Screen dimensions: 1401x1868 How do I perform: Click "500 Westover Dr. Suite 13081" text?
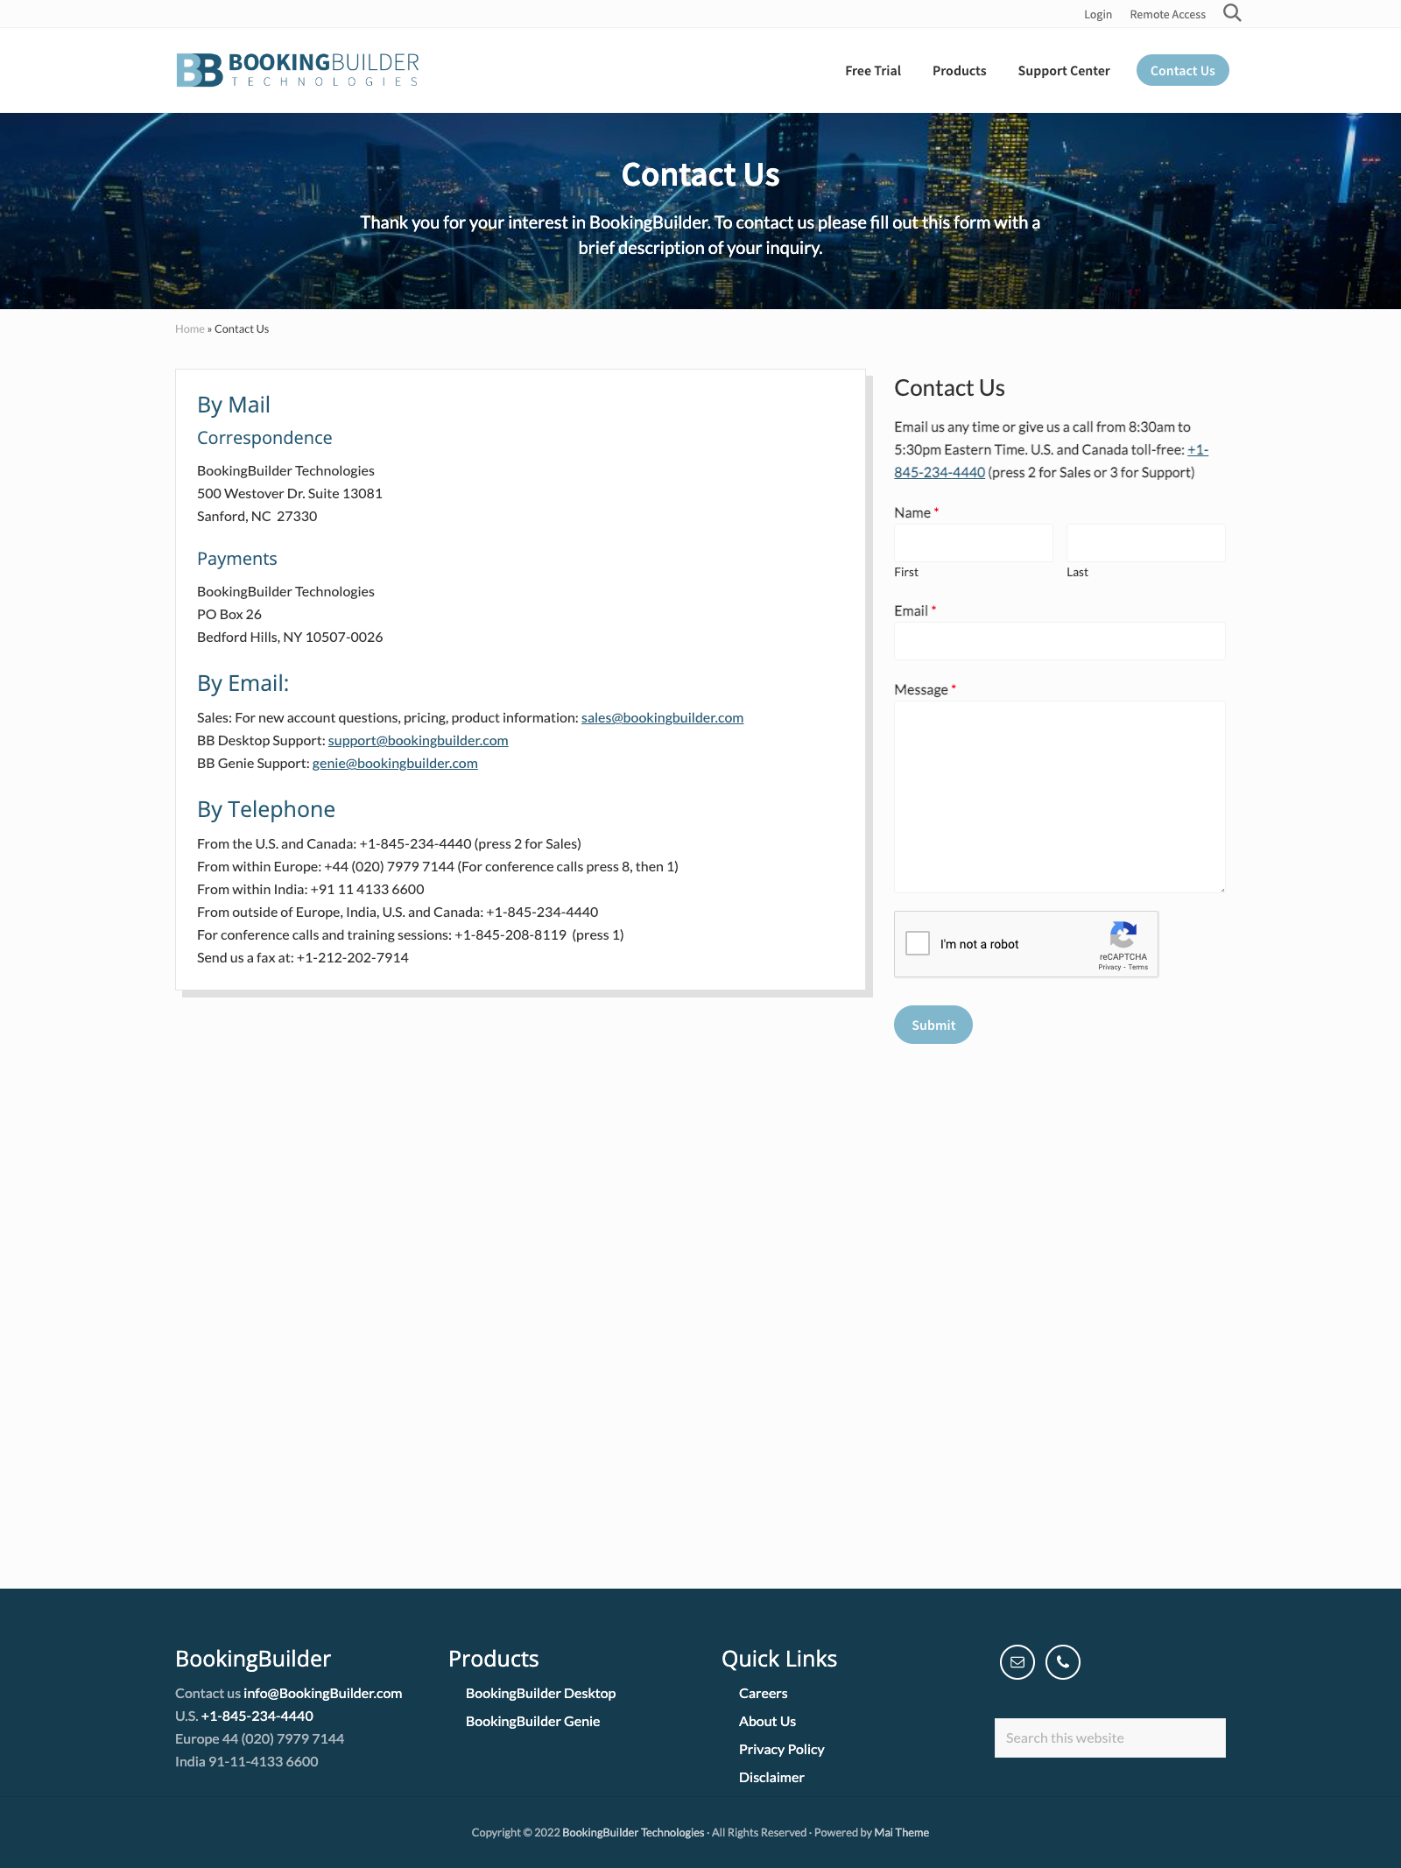(290, 493)
